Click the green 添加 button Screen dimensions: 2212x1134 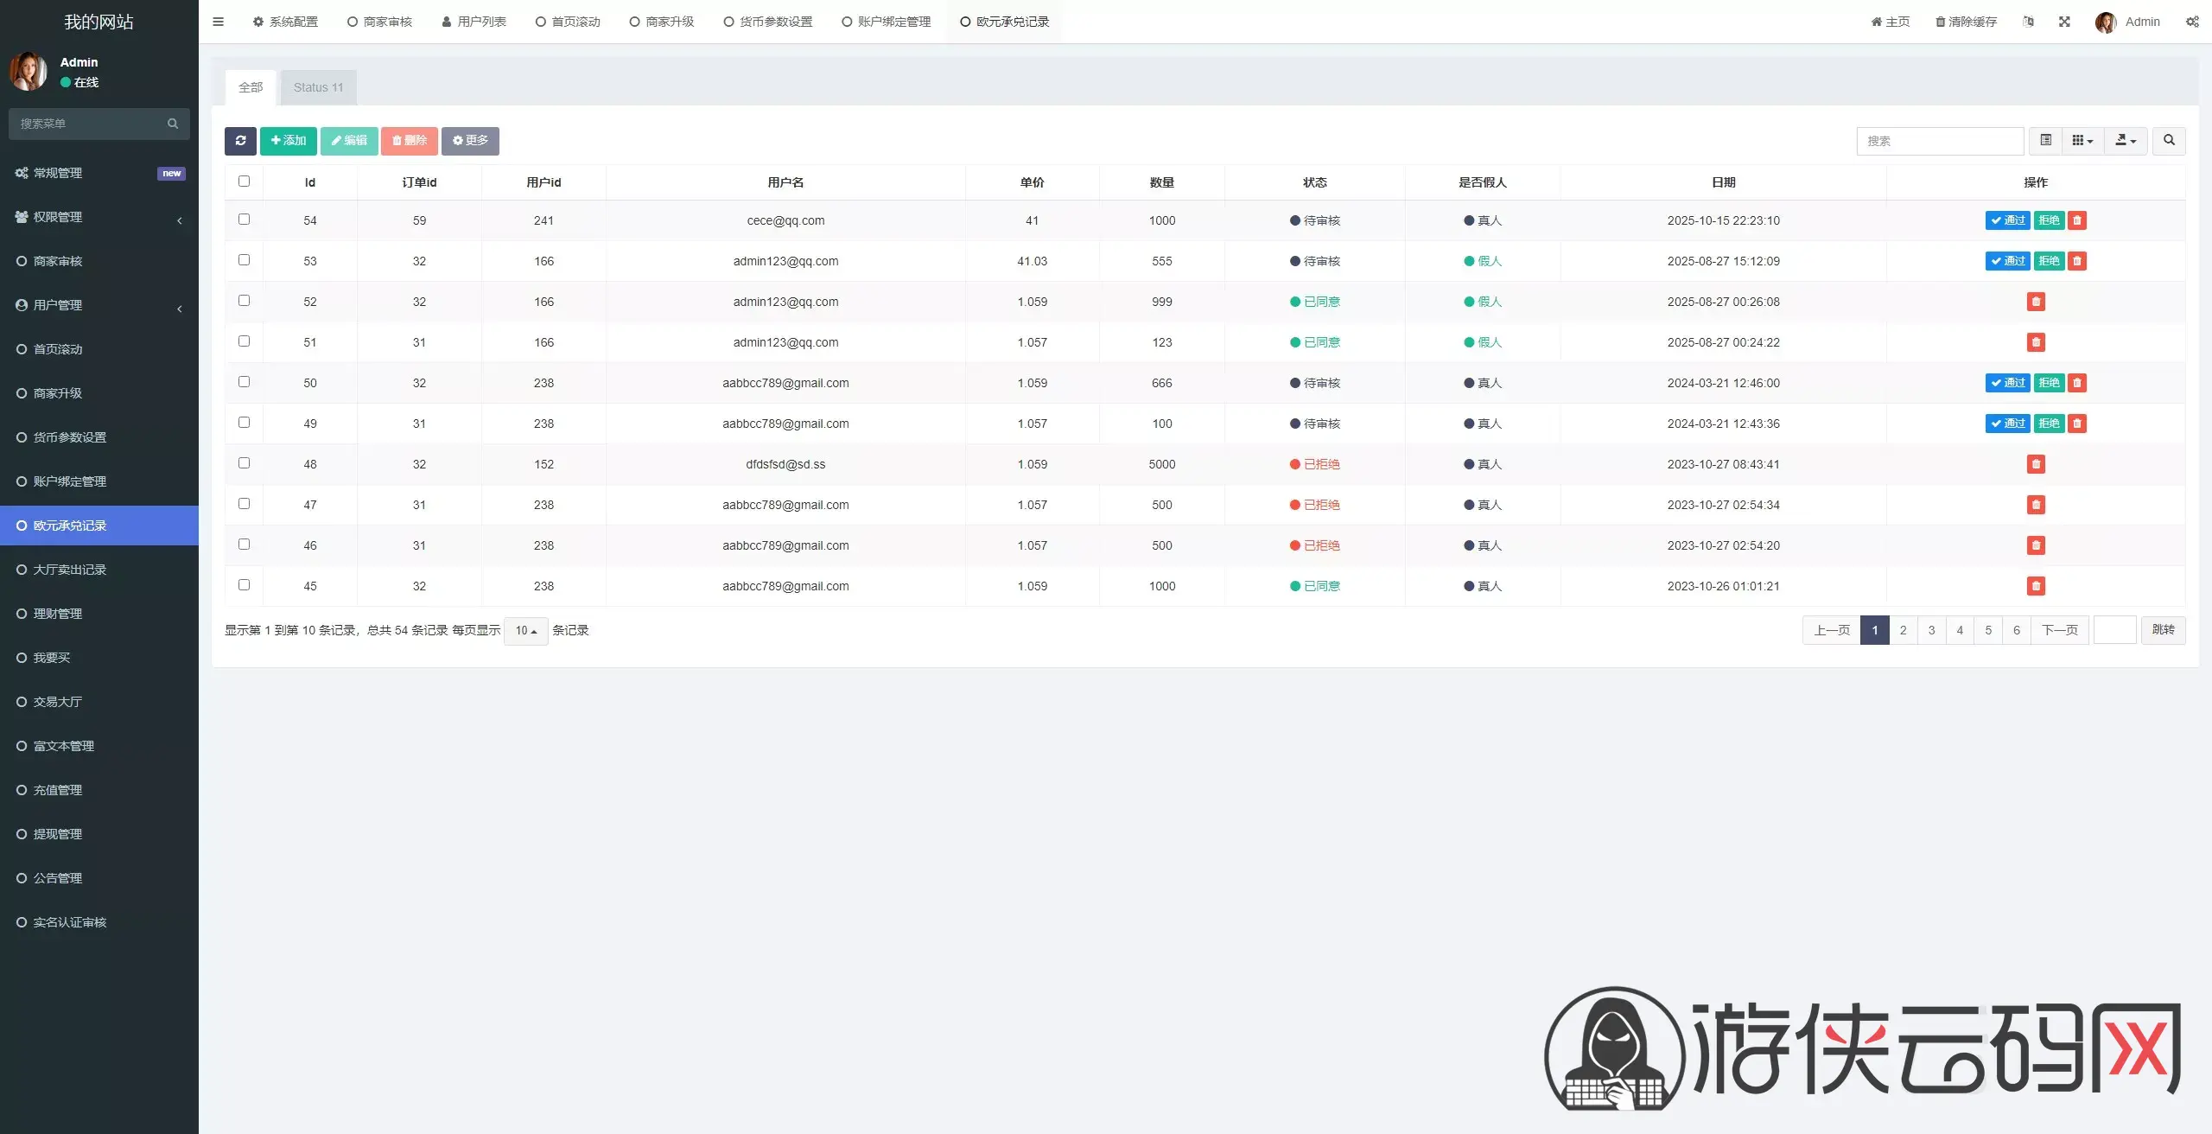pyautogui.click(x=288, y=141)
